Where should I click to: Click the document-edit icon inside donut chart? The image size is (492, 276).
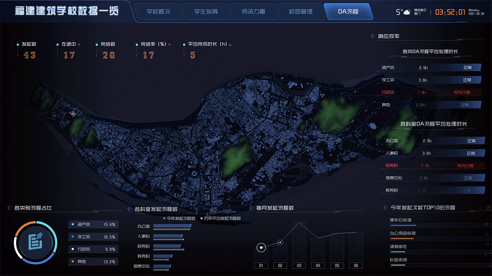[x=36, y=242]
